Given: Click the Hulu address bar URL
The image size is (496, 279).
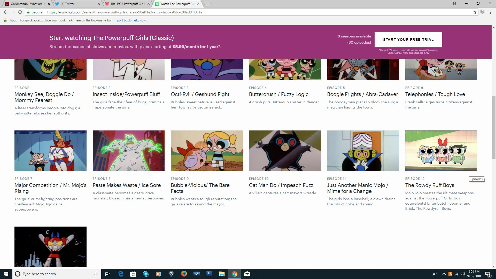Looking at the screenshot, I should [125, 12].
